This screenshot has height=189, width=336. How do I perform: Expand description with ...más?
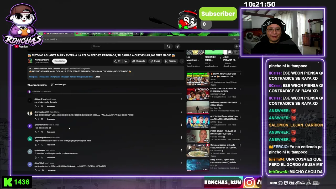pos(97,77)
